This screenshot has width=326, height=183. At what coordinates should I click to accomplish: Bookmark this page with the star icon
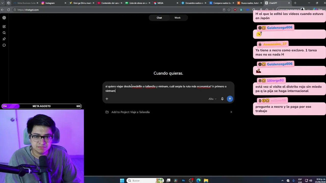(229, 10)
